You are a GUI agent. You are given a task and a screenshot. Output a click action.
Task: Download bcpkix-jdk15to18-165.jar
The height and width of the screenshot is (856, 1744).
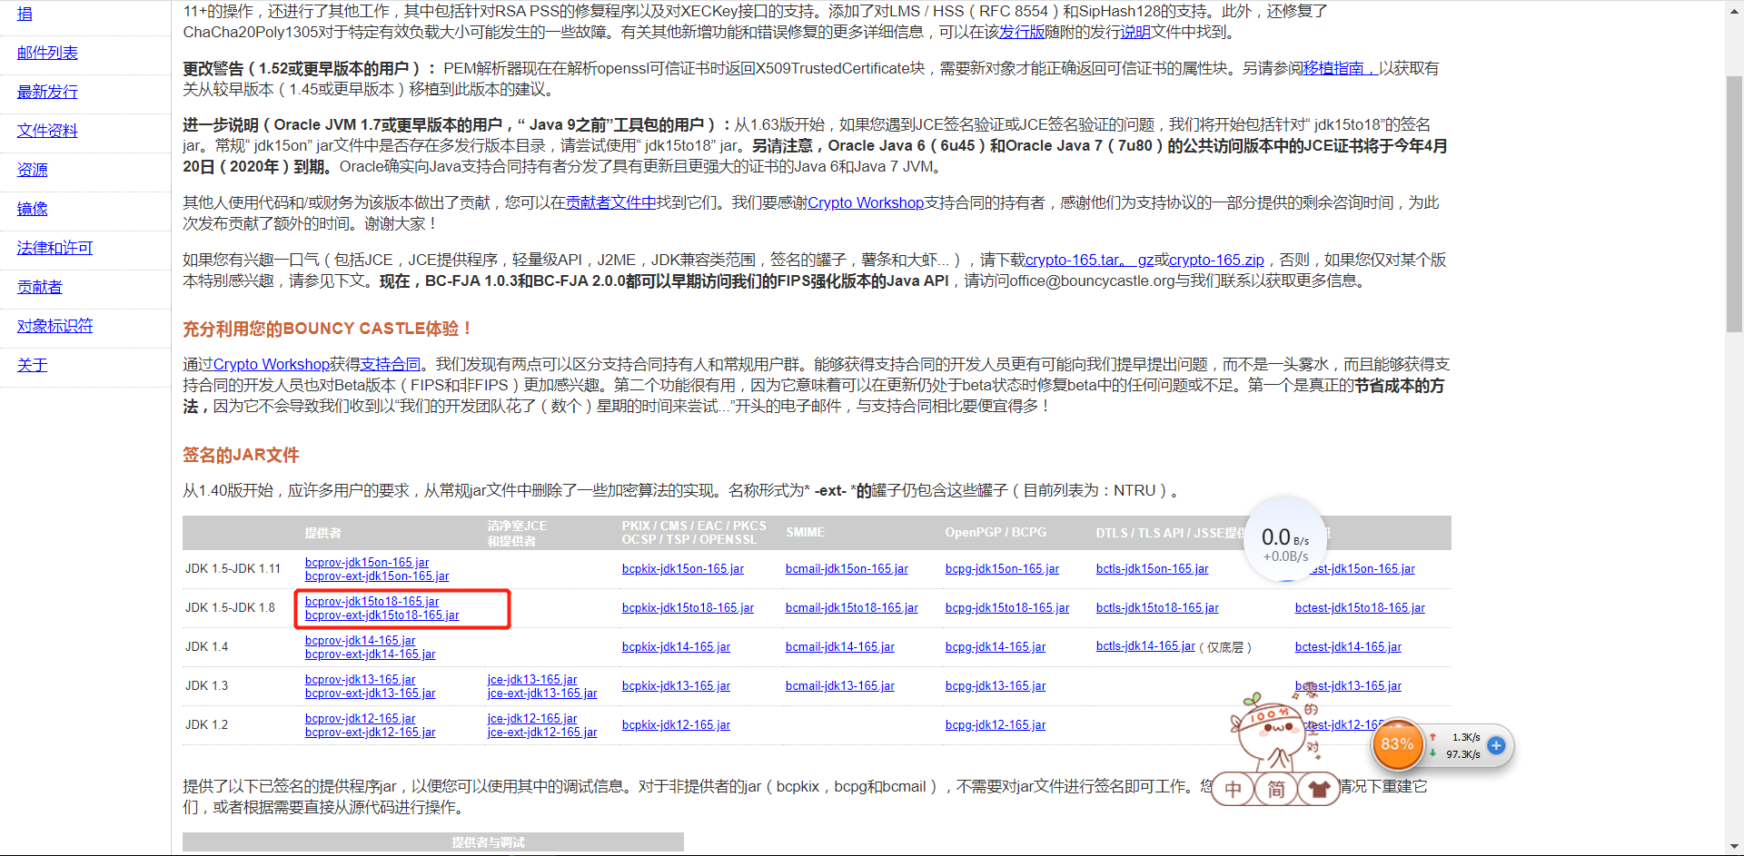[x=688, y=608]
